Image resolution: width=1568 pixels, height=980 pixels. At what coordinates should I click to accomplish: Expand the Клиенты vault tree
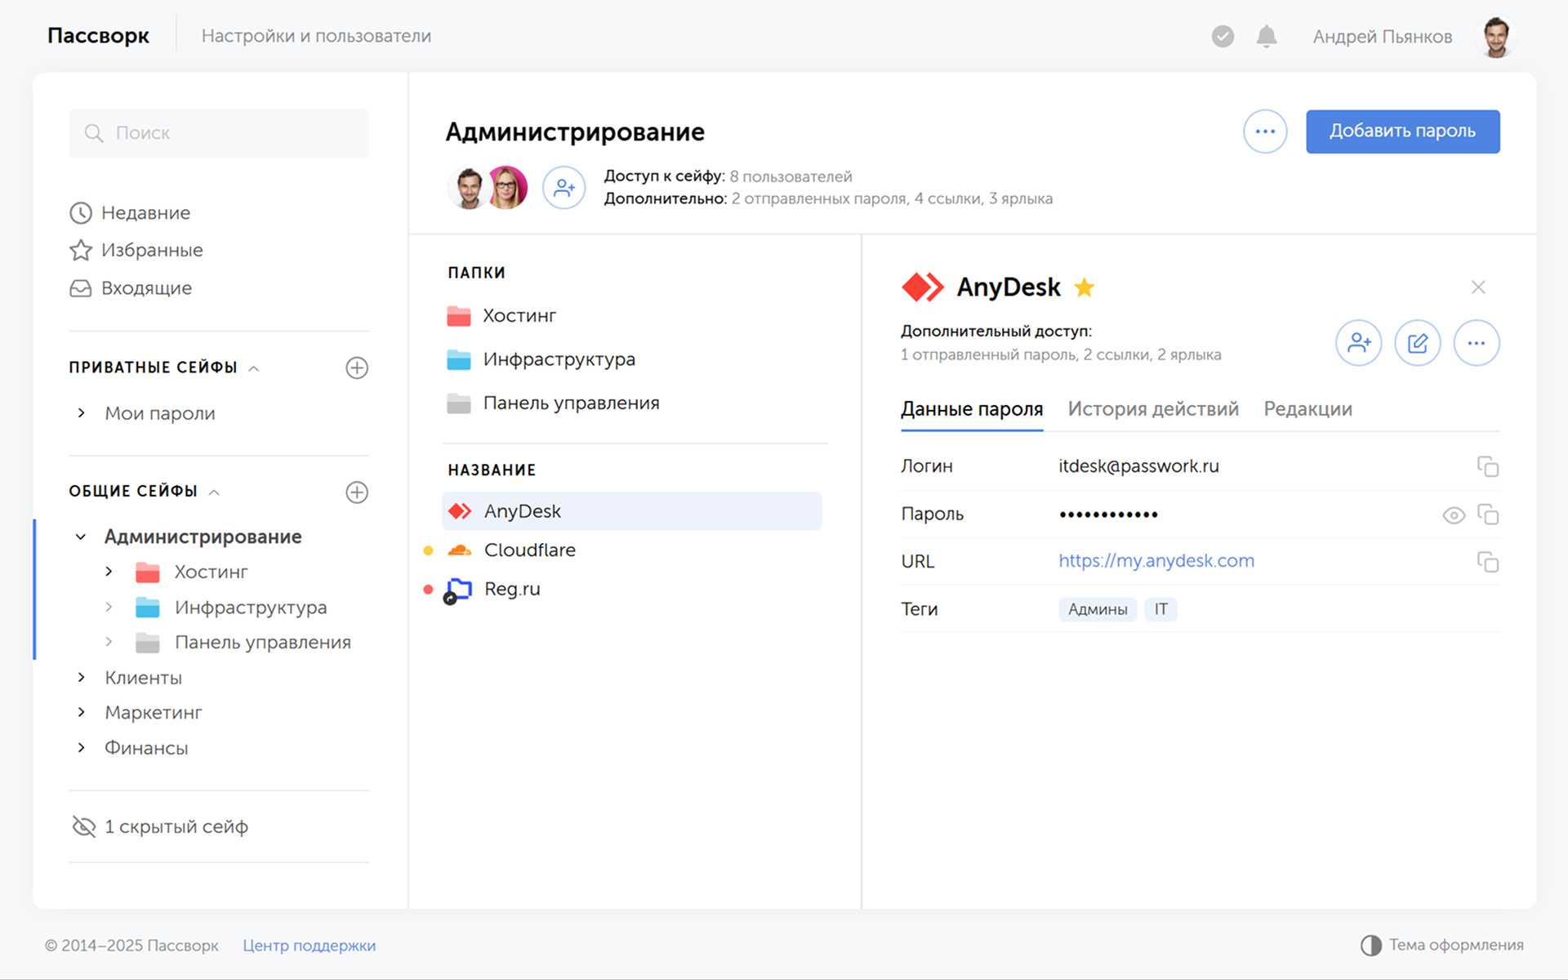82,677
